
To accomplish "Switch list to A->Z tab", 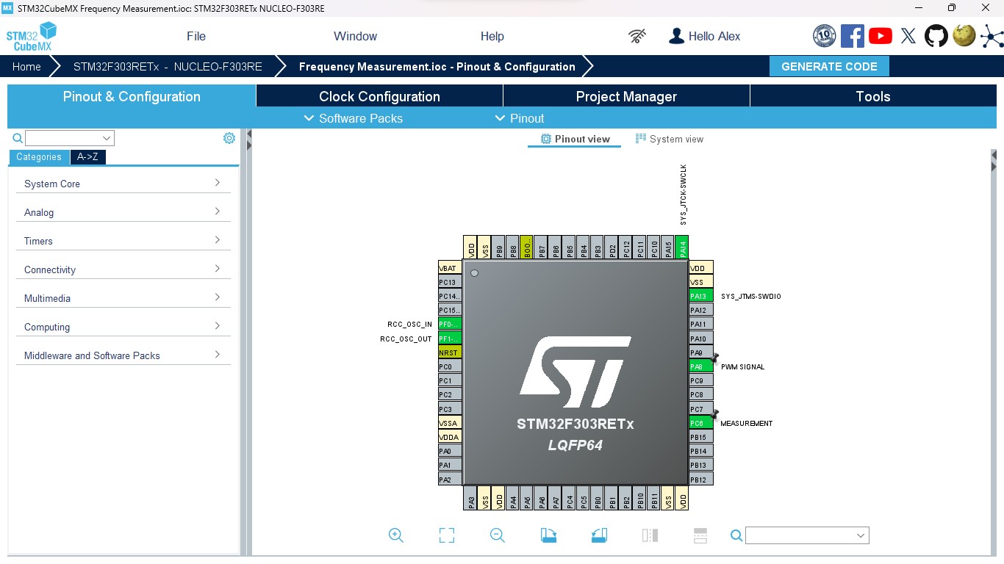I will pyautogui.click(x=87, y=156).
